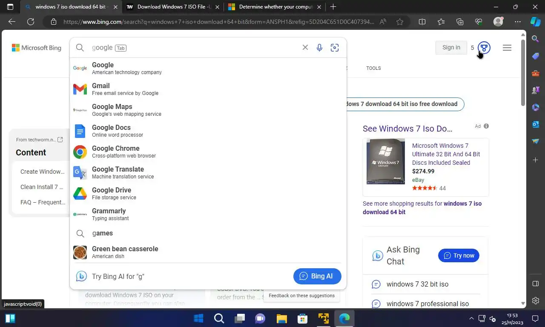This screenshot has height=327, width=545.
Task: Open Edge tab actions menu icon
Action: (x=10, y=7)
